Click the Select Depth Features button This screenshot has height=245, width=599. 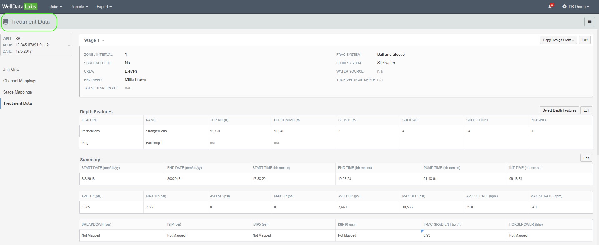tap(559, 110)
